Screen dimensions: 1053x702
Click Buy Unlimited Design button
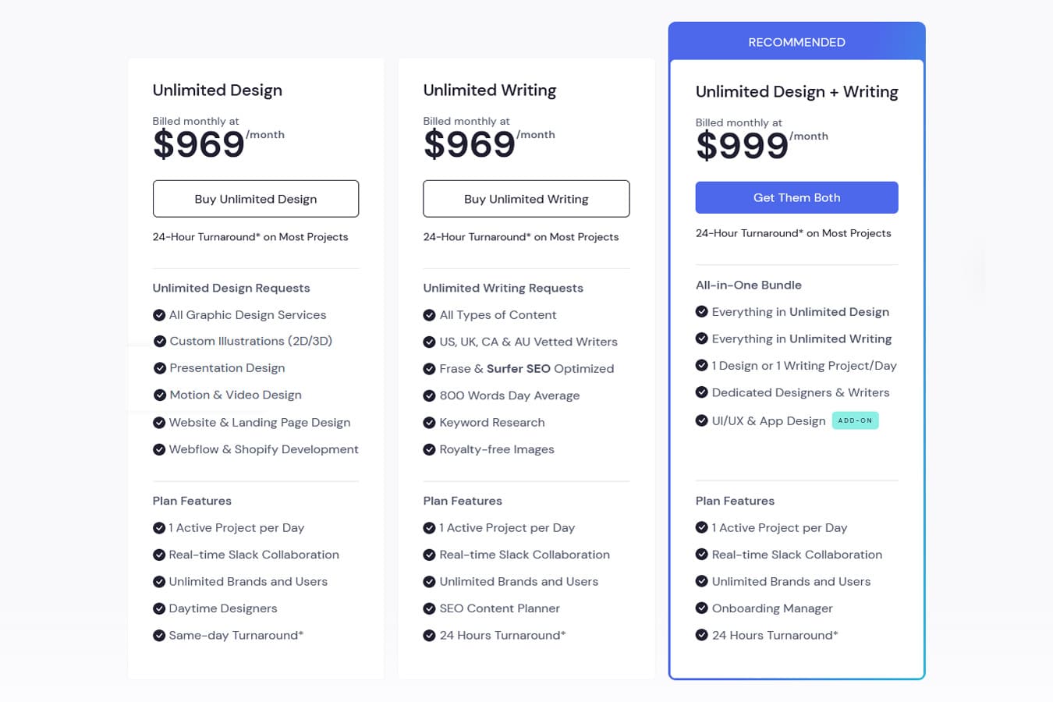coord(256,199)
